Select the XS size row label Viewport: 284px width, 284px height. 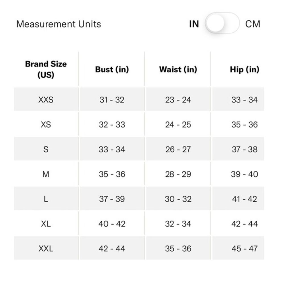click(46, 124)
